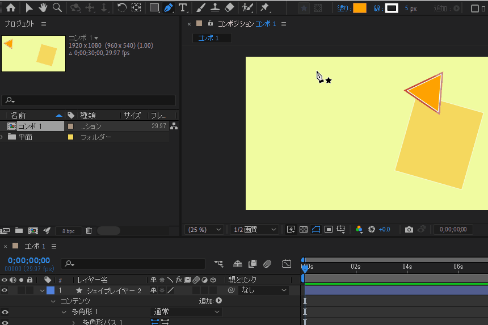Click the exposure value +0.0

tap(385, 230)
